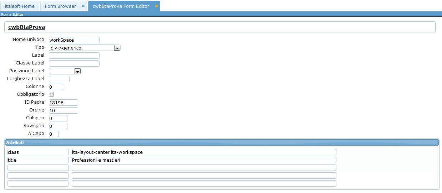The image size is (442, 193).
Task: Open the Tipo dropdown list
Action: coord(117,48)
